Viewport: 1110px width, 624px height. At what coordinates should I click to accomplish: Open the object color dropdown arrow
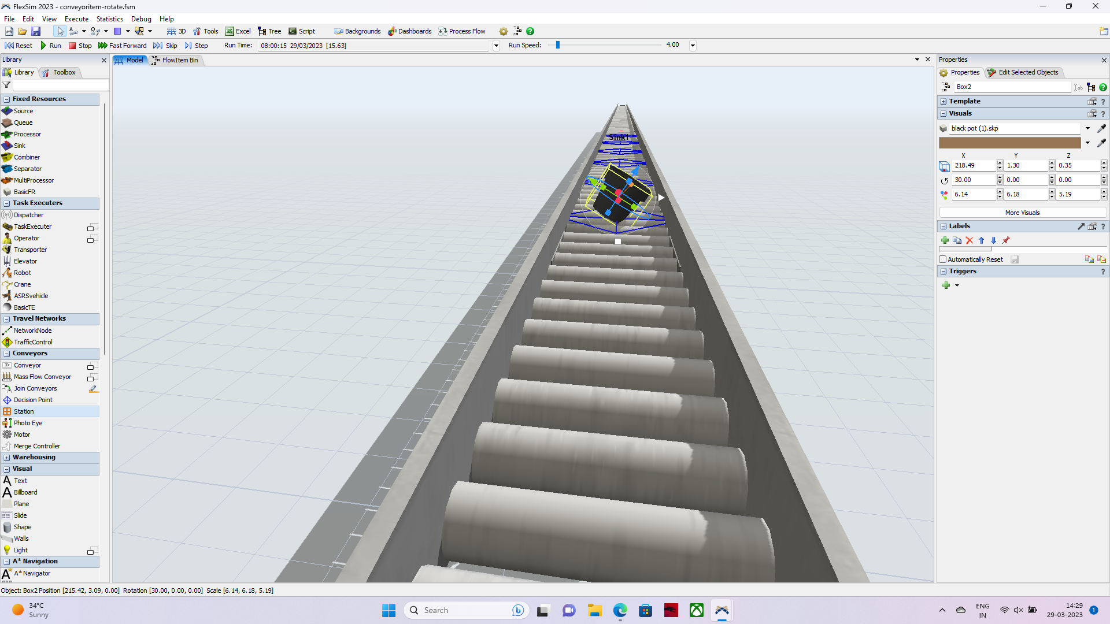click(x=1087, y=143)
